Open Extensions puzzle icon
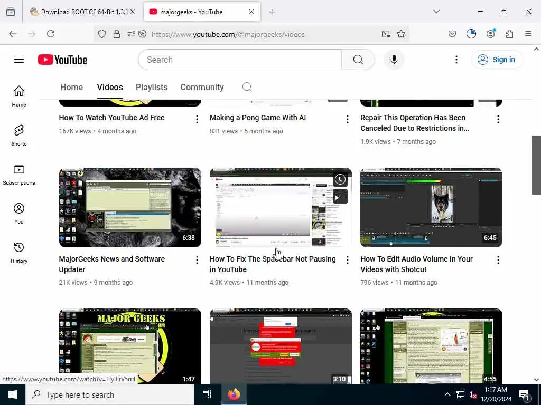 (509, 34)
